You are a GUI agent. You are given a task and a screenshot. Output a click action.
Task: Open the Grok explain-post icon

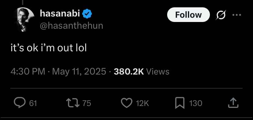[221, 15]
